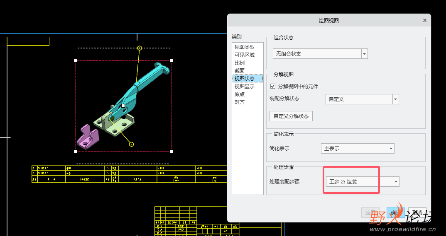Click the arrow of 处理装配步骤 dropdown
This screenshot has height=236, width=446.
[396, 182]
